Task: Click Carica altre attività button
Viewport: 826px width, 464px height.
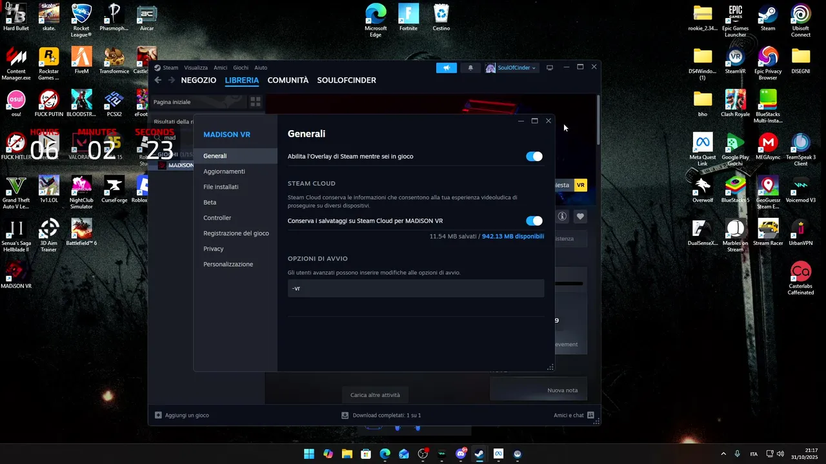Action: point(375,395)
